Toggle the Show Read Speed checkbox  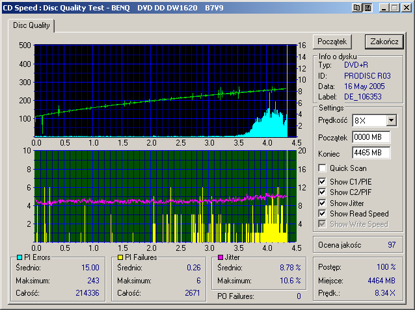point(322,213)
